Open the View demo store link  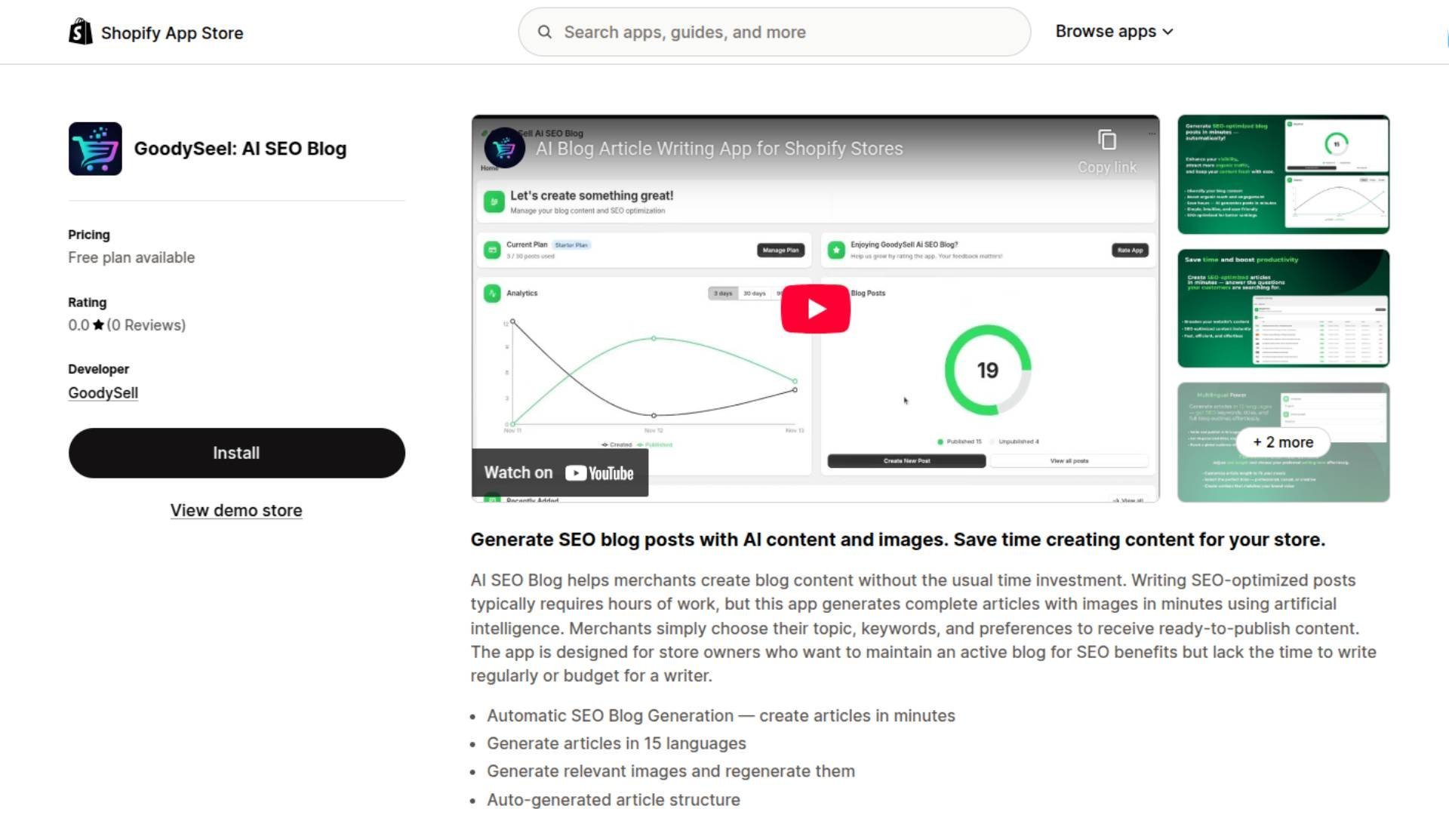(x=236, y=510)
